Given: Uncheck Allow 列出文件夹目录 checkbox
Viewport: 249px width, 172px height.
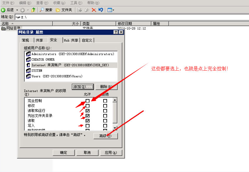Looking at the screenshot, I should 87,116.
